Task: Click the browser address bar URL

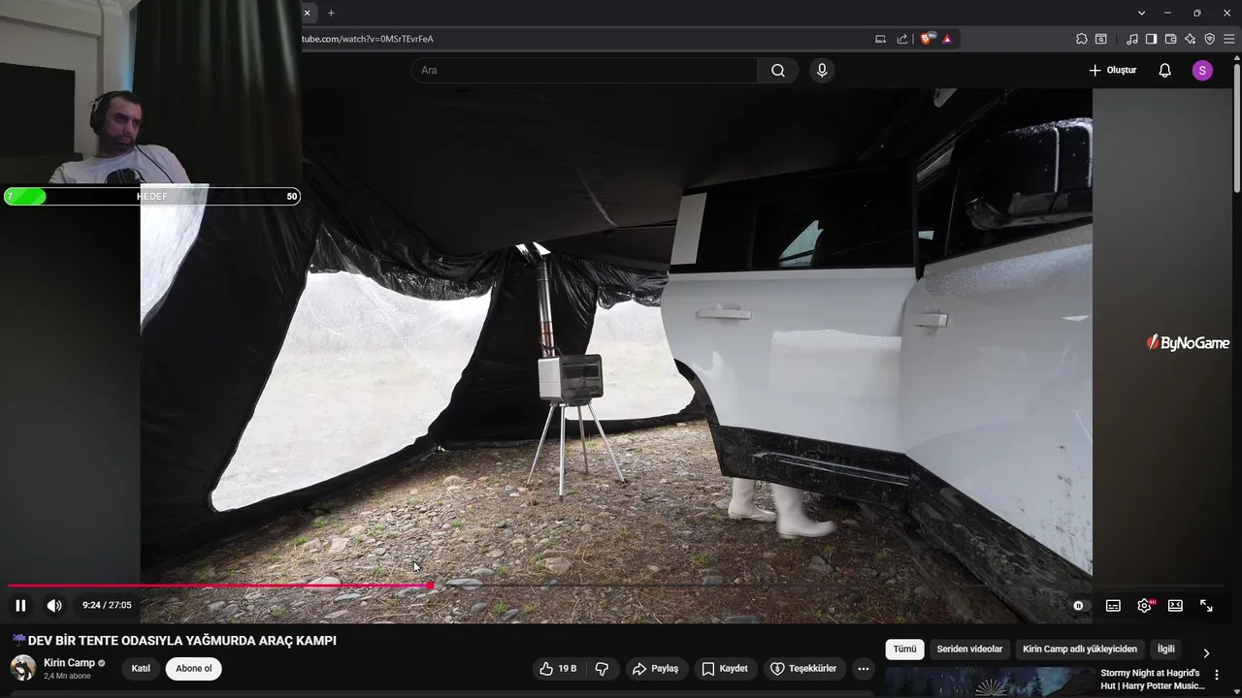Action: [369, 39]
